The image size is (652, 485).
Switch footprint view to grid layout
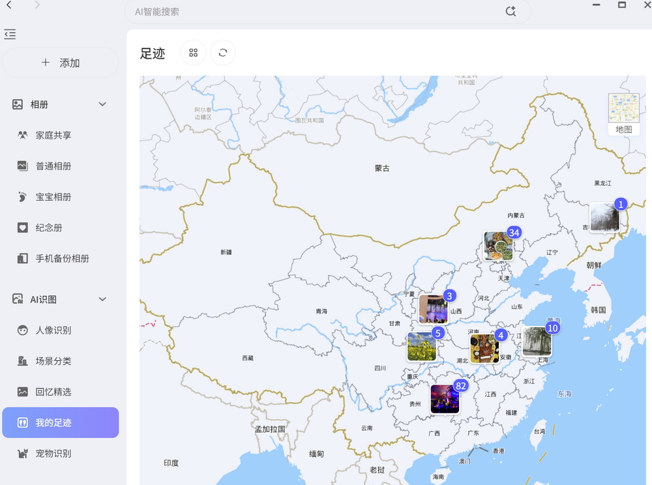(193, 53)
